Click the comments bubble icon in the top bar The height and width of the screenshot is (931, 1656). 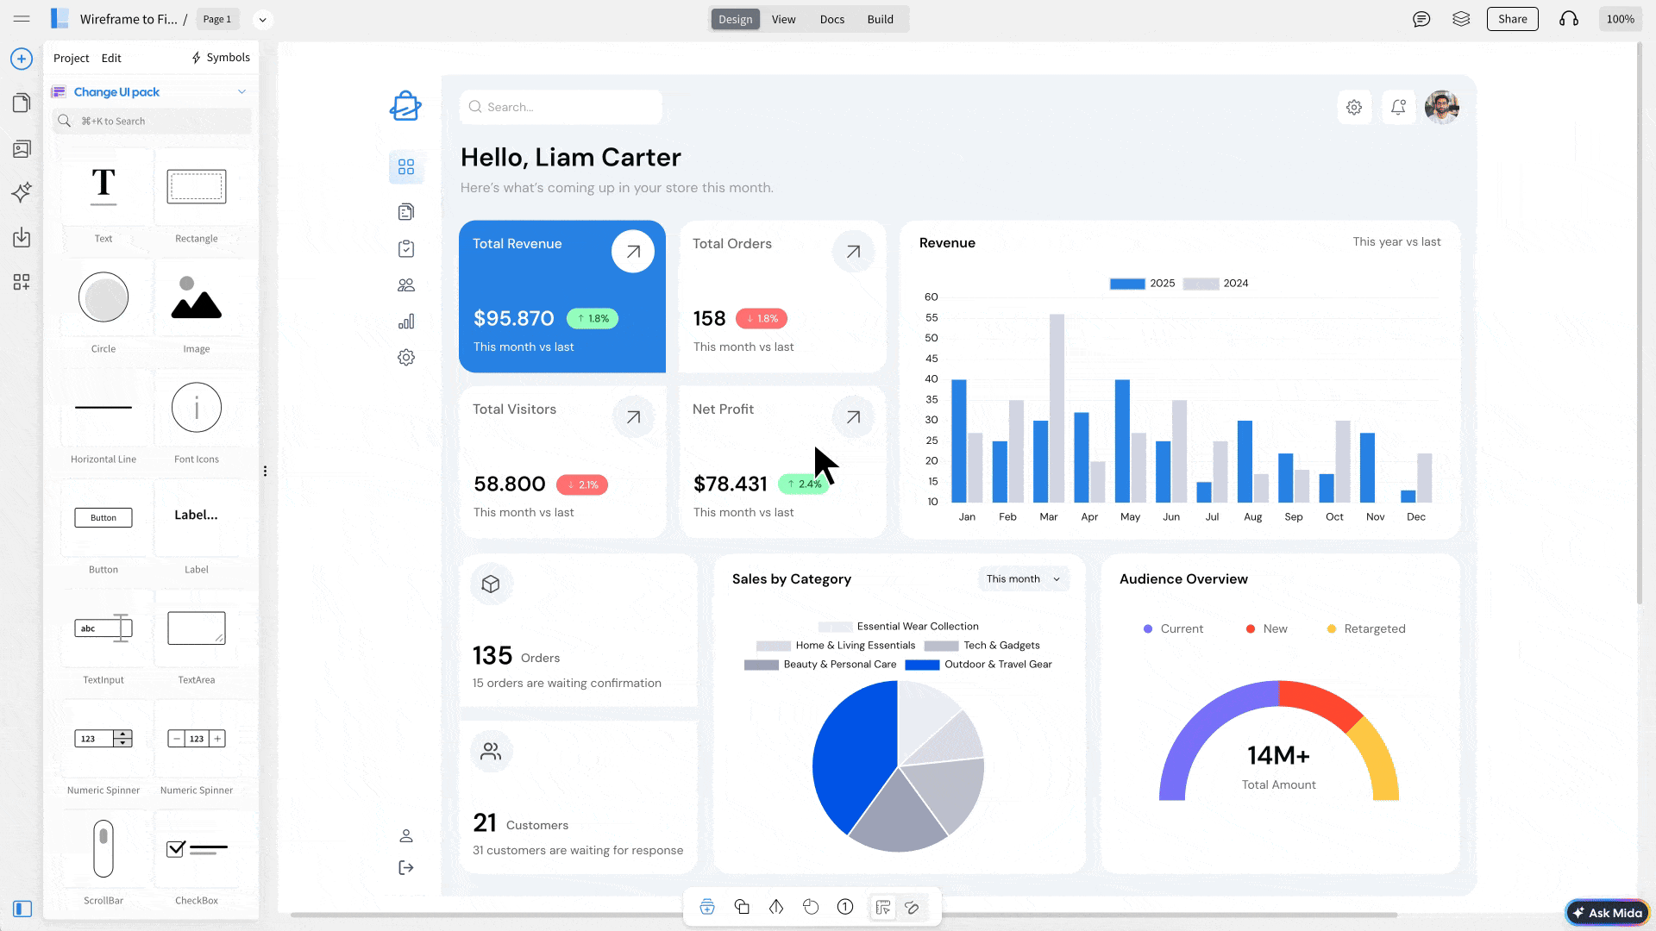pyautogui.click(x=1421, y=18)
